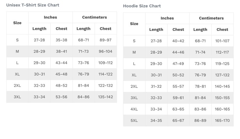Select the 63-65 chest cell for 4XL
The width and height of the screenshot is (240, 139).
click(x=178, y=109)
